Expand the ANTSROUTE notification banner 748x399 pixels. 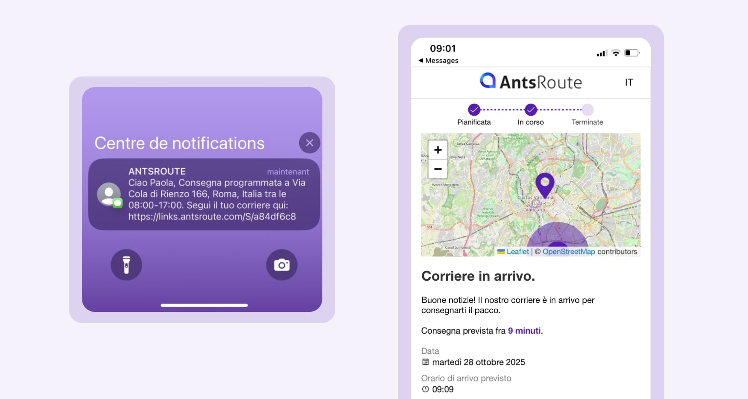tap(204, 194)
